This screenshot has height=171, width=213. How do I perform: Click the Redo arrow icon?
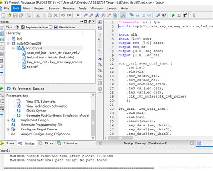(69, 15)
